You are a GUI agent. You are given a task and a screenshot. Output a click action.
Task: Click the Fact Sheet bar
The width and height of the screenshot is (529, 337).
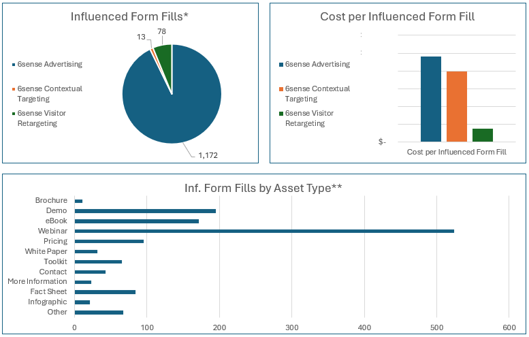point(106,292)
